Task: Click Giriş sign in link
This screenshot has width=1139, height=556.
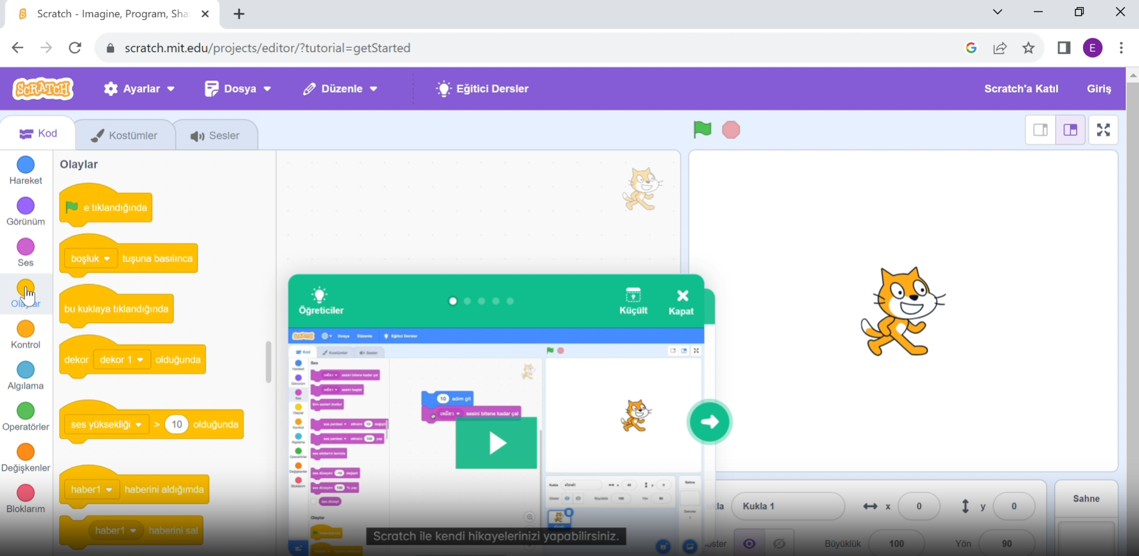Action: coord(1099,89)
